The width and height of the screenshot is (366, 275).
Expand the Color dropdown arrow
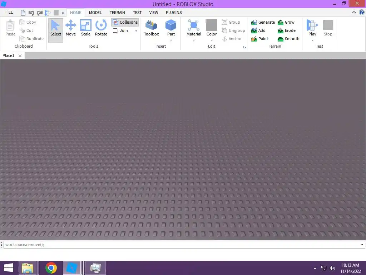212,40
